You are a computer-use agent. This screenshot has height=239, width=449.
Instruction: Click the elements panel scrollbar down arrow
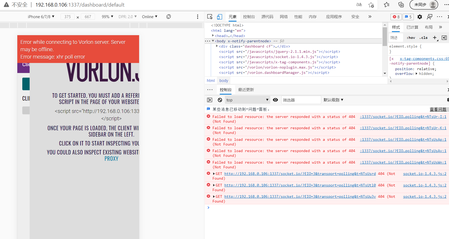tap(385, 73)
